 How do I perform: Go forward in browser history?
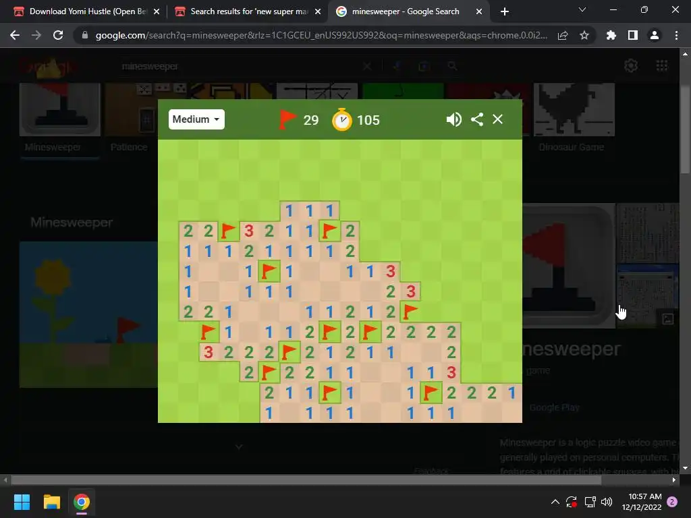(36, 35)
